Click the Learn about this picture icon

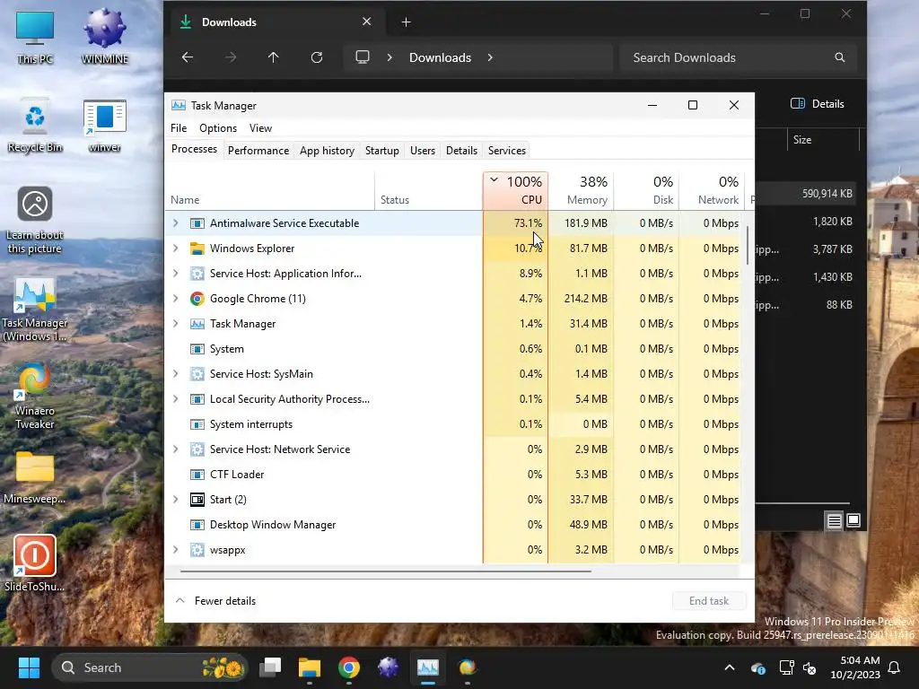[x=35, y=221]
